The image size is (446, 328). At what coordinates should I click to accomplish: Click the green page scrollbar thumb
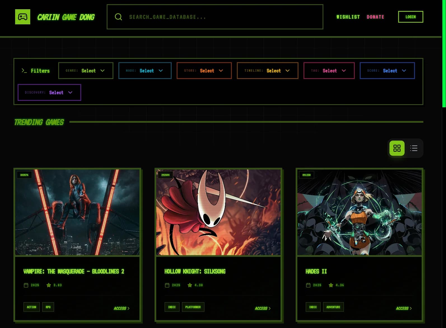(444, 53)
